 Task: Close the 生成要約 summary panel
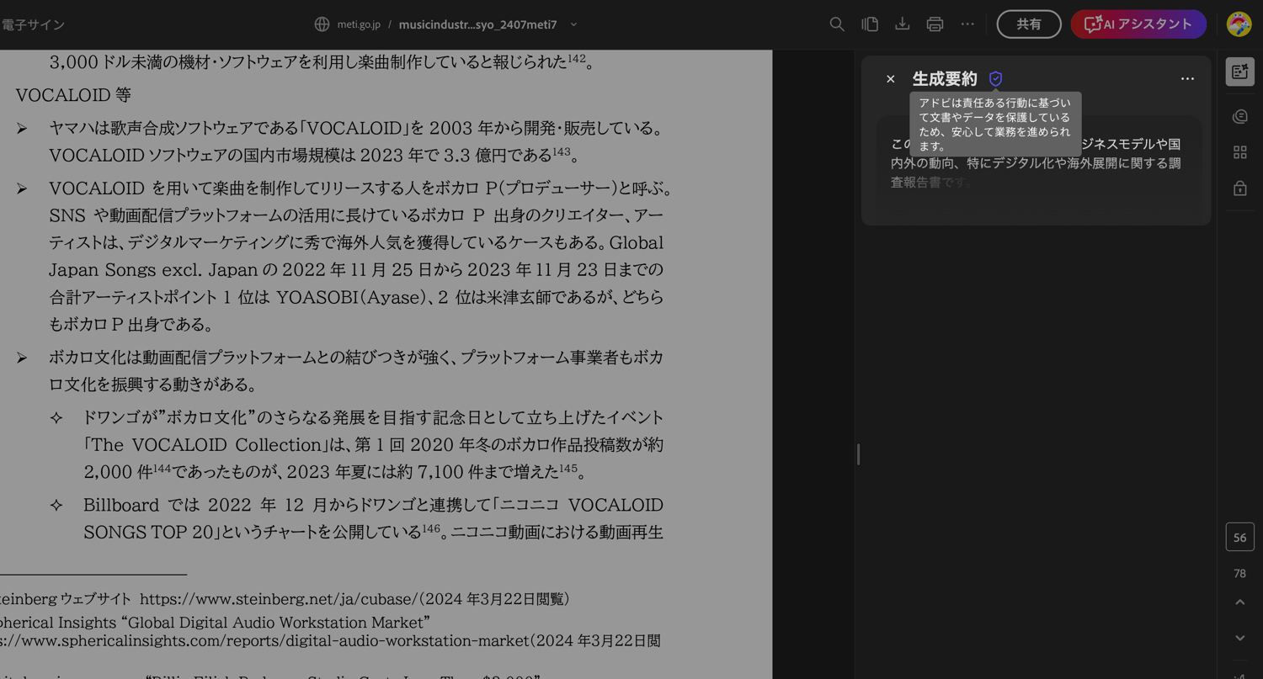[x=890, y=79]
